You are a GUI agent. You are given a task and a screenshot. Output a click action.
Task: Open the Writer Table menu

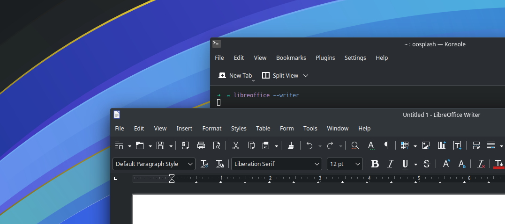(263, 128)
